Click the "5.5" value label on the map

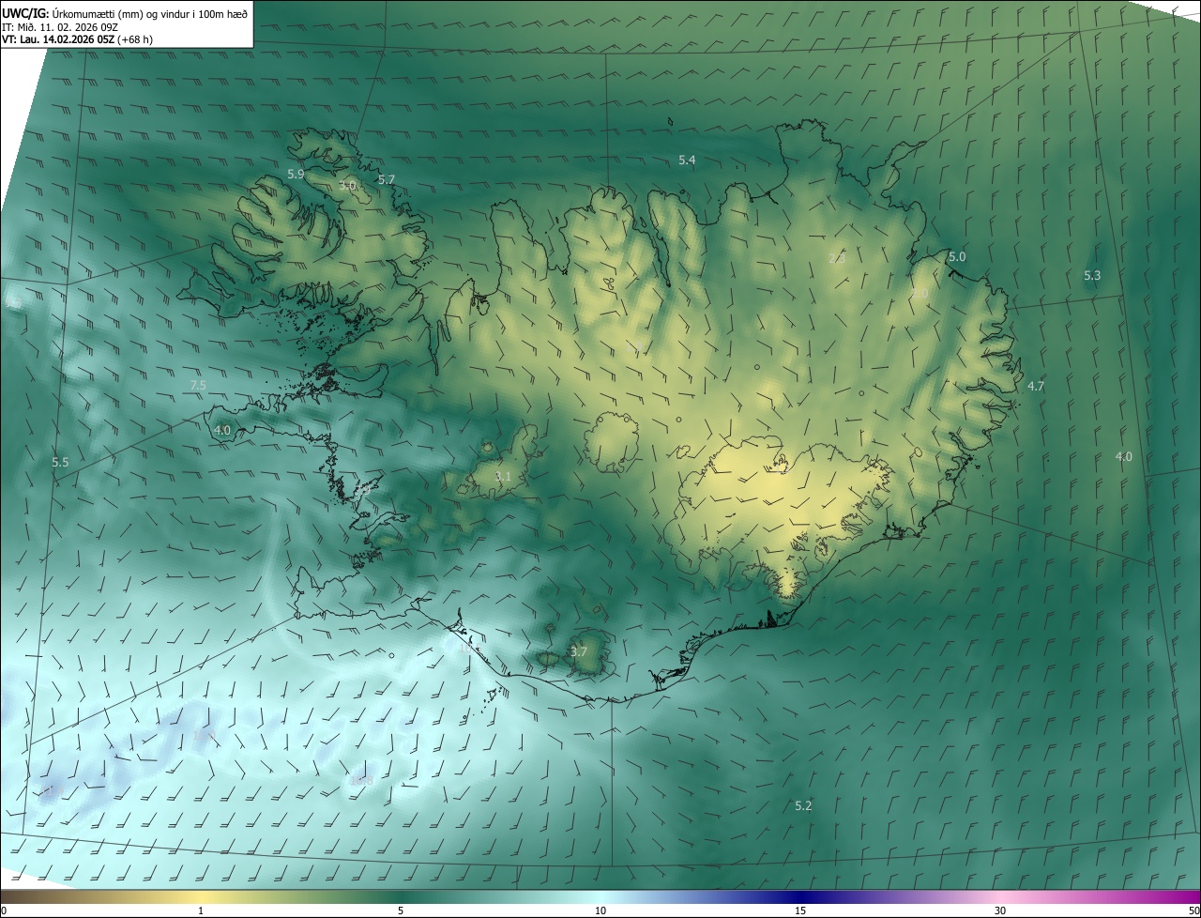61,463
